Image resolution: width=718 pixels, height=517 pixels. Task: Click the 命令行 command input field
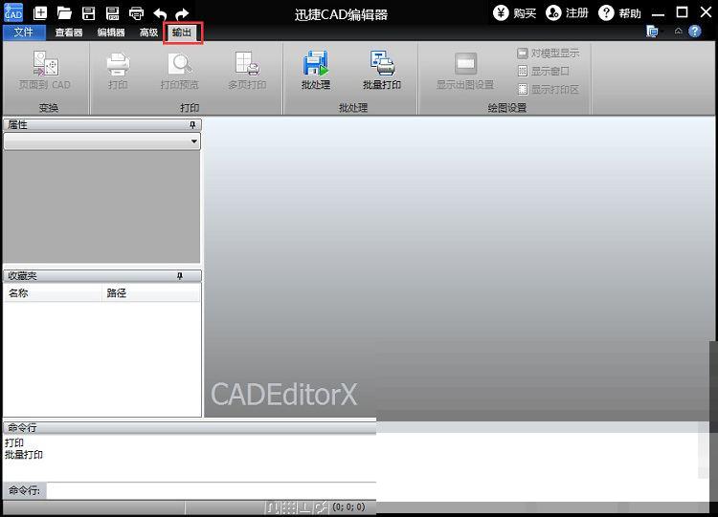pos(212,490)
